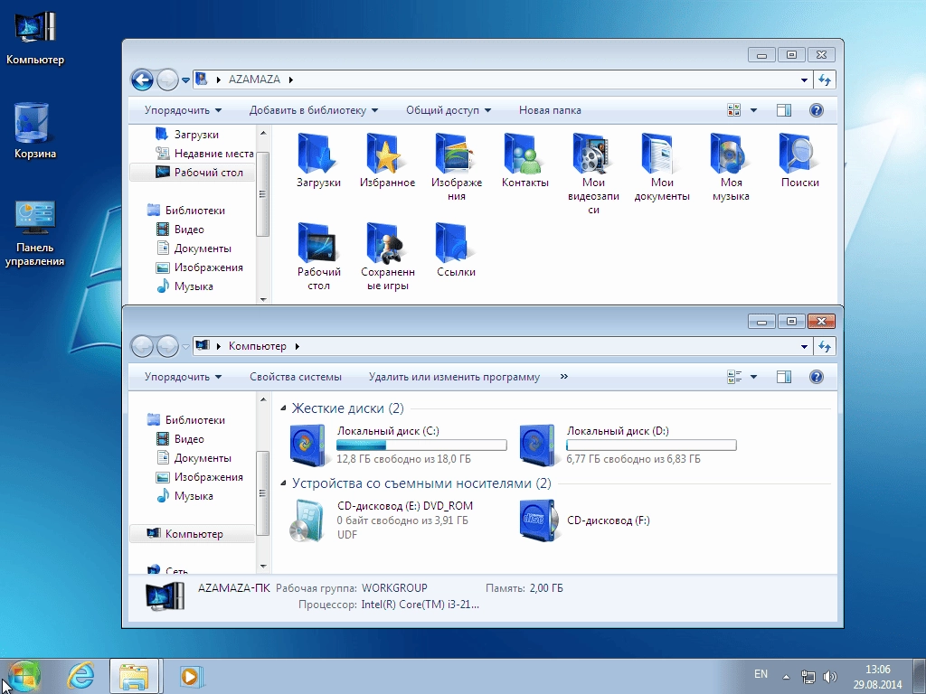Open Упорядочить menu in AZAMAZA window
Screen dimensions: 926x694
tap(183, 110)
